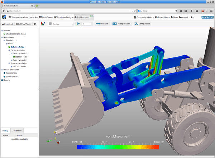Click the SimScale logo icon

point(4,17)
